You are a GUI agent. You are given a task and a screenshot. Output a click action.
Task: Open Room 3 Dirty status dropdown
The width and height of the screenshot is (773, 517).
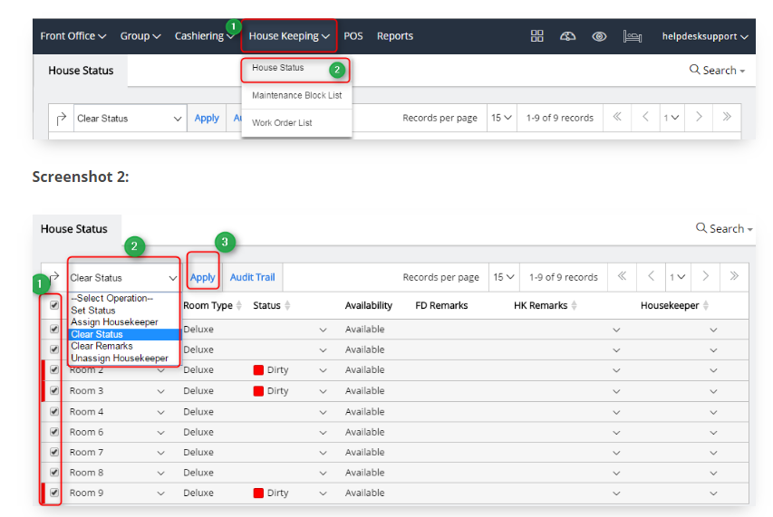(323, 391)
